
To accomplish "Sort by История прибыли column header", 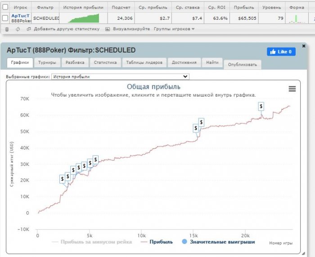I will coord(83,8).
